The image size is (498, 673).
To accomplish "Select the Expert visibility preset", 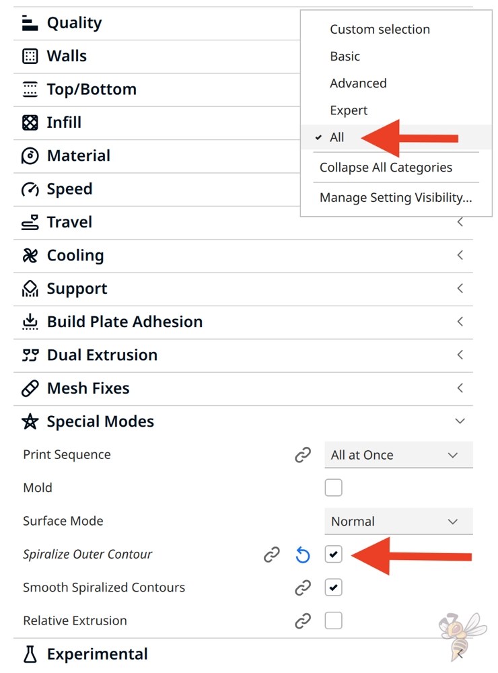I will point(349,110).
